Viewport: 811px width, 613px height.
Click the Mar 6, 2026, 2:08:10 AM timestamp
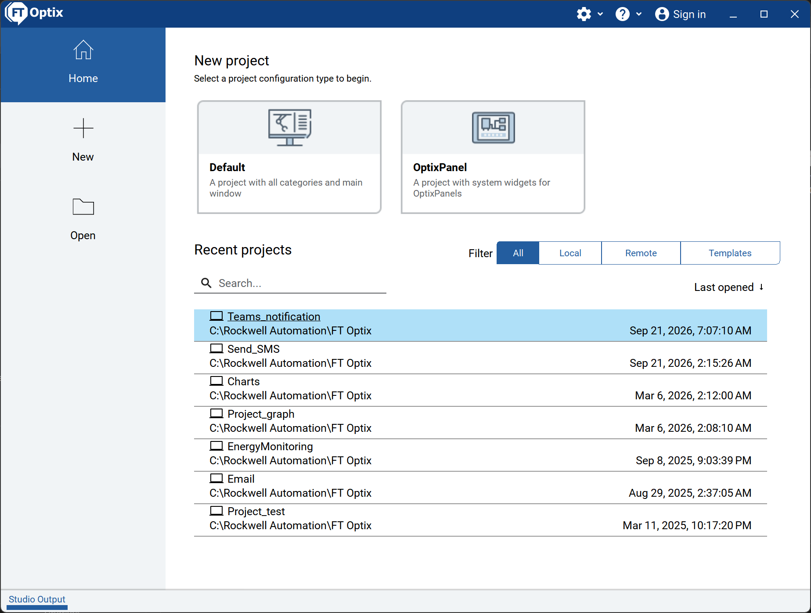[x=693, y=428]
